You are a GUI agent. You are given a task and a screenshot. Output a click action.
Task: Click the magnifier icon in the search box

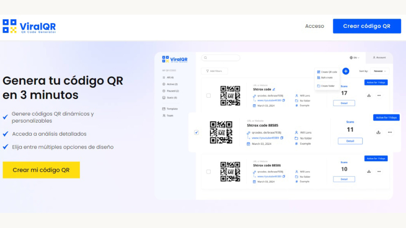[206, 58]
